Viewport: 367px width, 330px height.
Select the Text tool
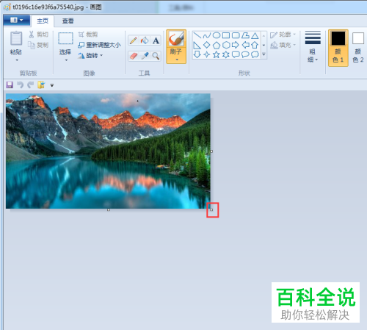pos(156,40)
